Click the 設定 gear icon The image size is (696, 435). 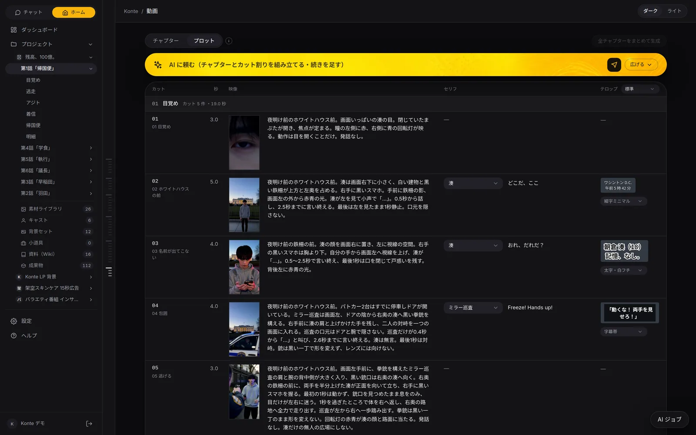coord(13,321)
